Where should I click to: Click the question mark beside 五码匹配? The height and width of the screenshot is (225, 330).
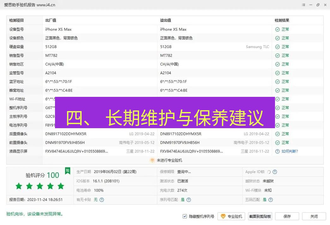(x=270, y=199)
